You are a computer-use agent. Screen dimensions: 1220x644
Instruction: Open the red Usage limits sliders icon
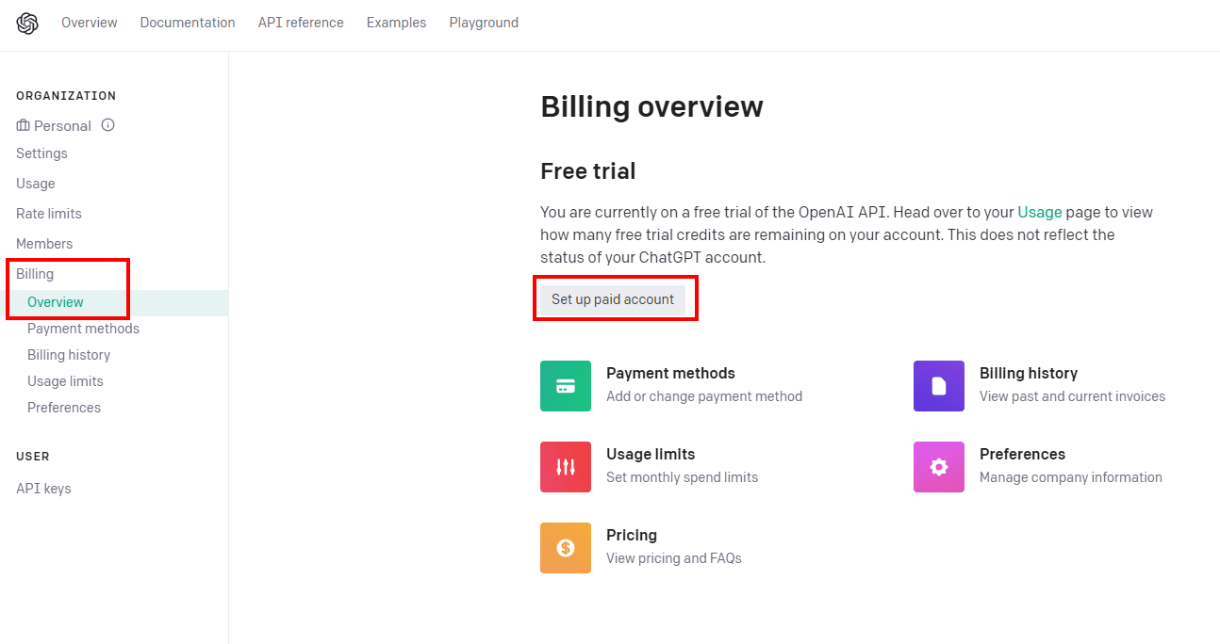(566, 467)
